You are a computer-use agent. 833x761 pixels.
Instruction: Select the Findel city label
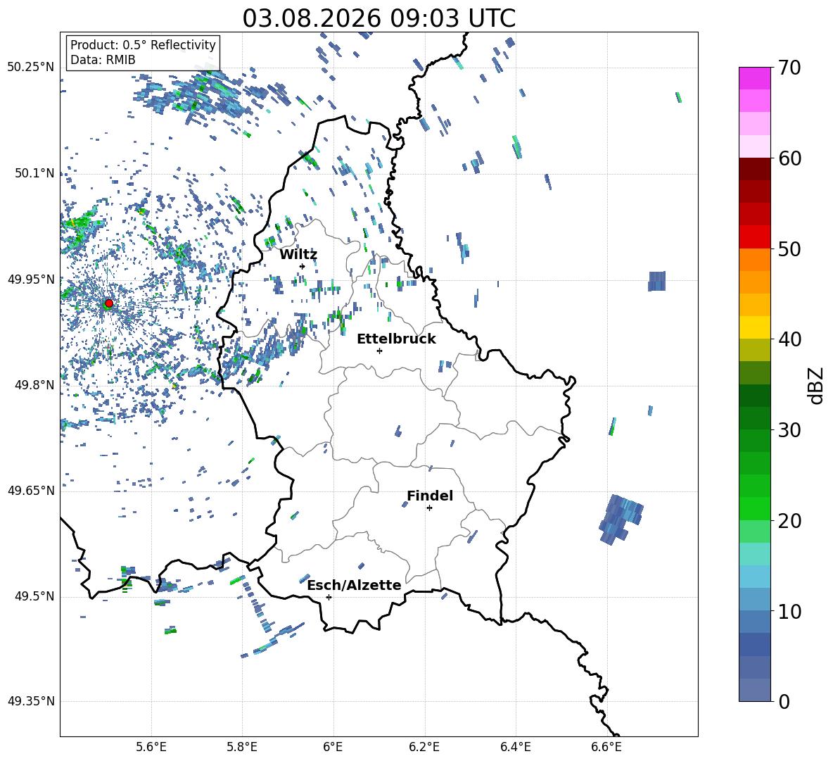click(430, 496)
